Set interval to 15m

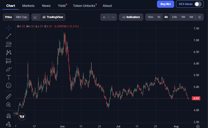click(150, 17)
